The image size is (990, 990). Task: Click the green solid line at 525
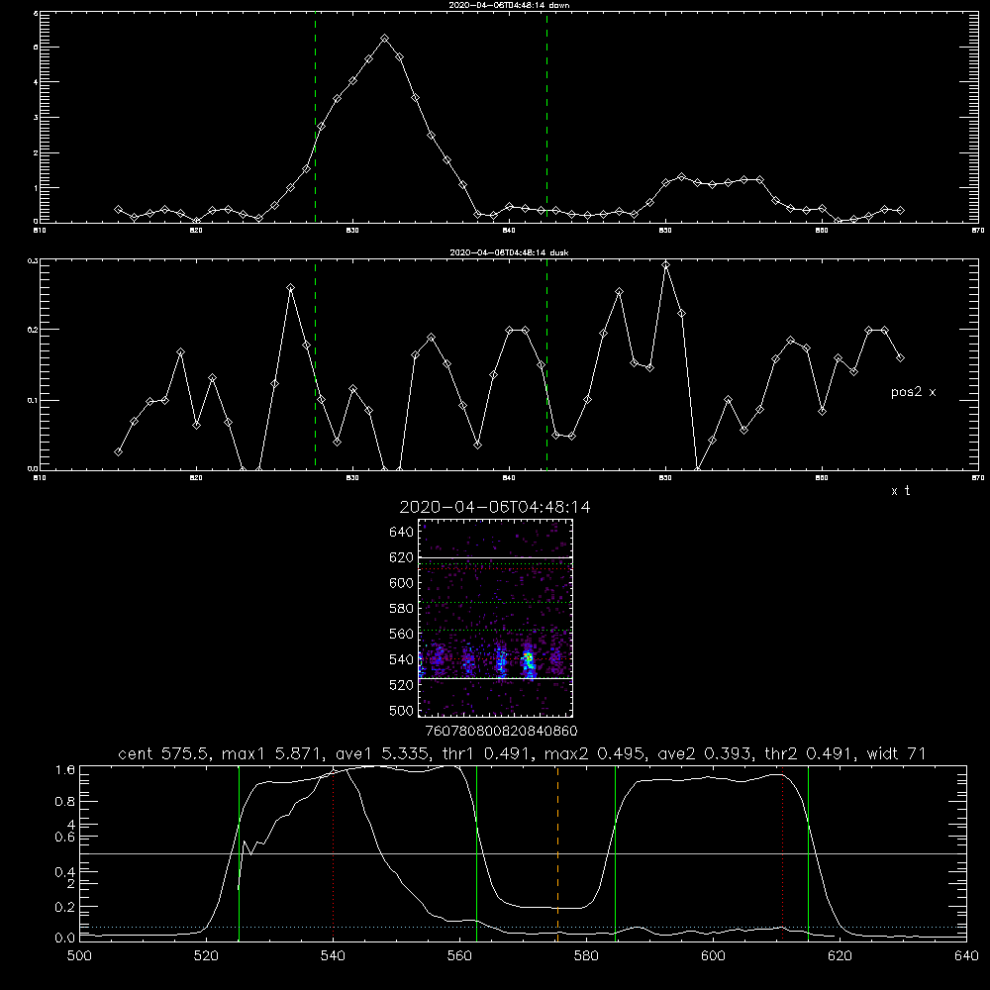tap(239, 853)
